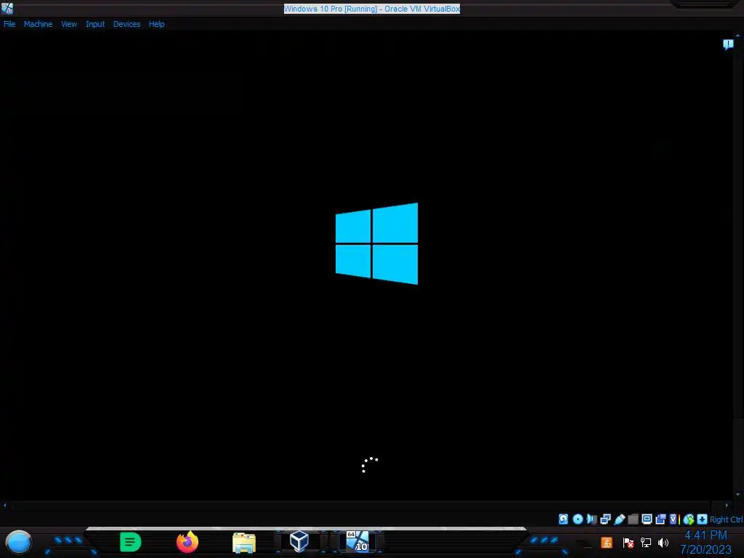Click the keyboard capture arrow indicator

pos(703,519)
